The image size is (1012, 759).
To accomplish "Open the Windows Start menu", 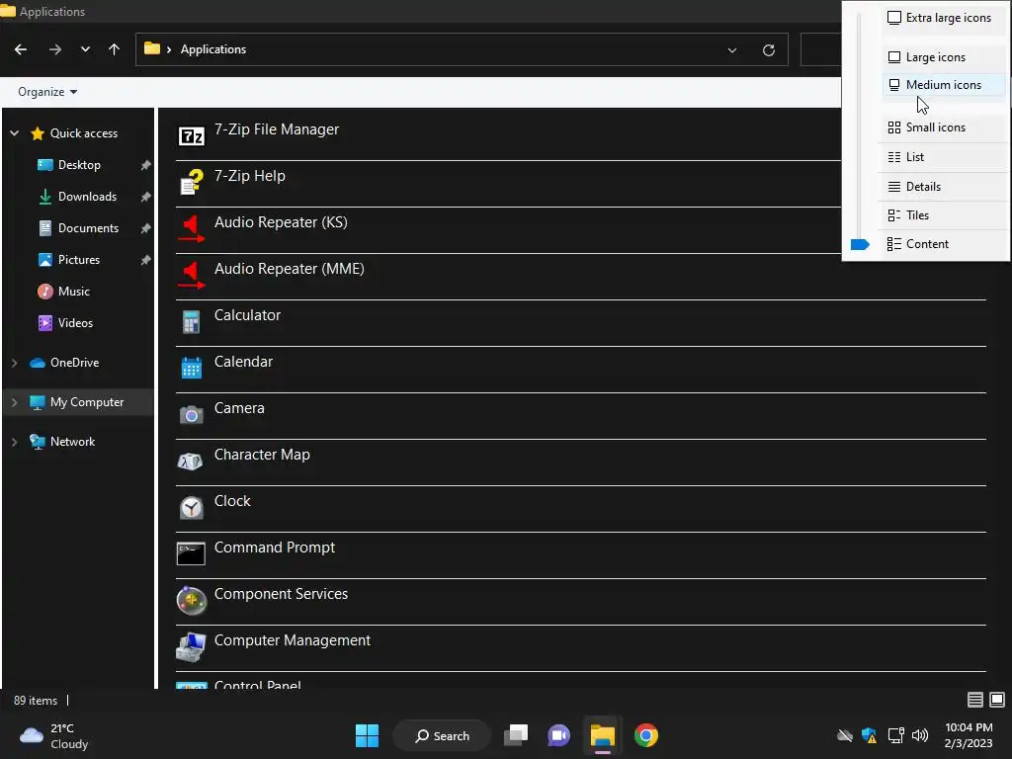I will [x=368, y=735].
